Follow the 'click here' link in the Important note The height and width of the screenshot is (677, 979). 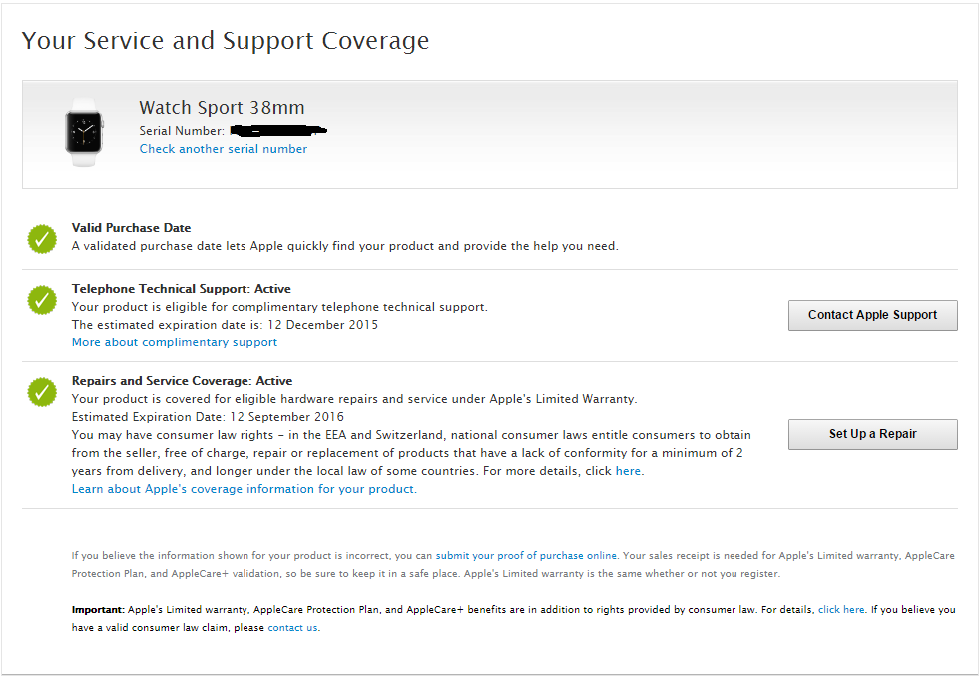tap(841, 609)
